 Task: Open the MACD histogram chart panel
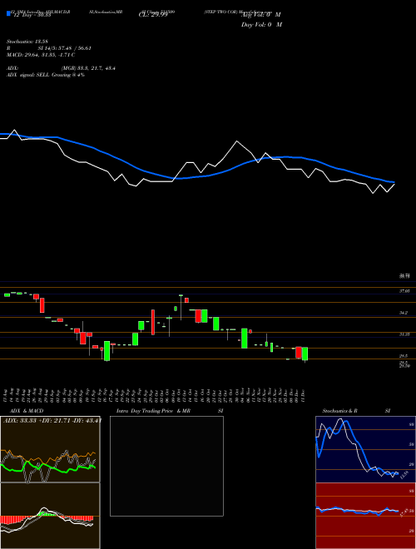click(x=50, y=516)
